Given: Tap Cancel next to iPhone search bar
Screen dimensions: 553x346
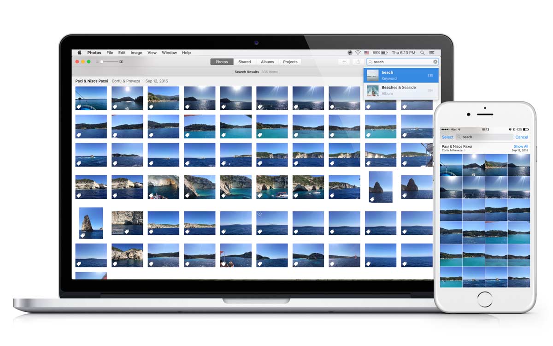Looking at the screenshot, I should 522,137.
